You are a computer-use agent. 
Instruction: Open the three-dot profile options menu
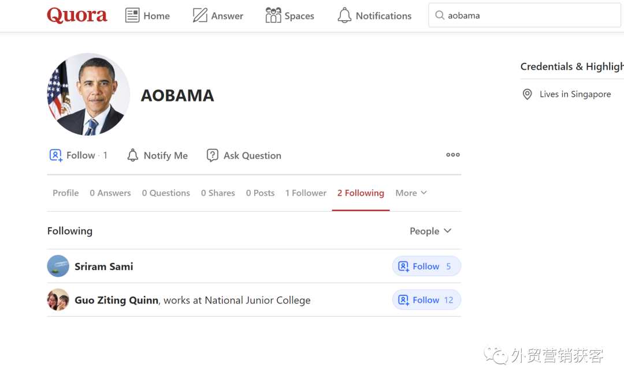(x=453, y=155)
